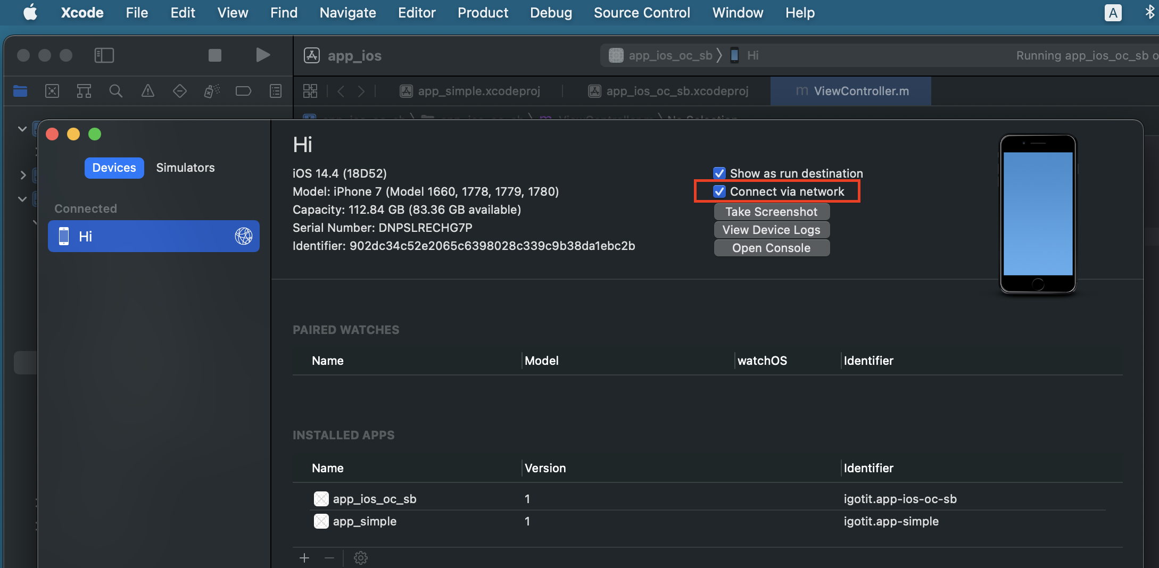Open the installed apps gear menu

[x=361, y=558]
